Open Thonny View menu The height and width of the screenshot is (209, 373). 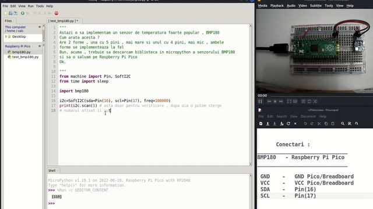tap(22, 6)
